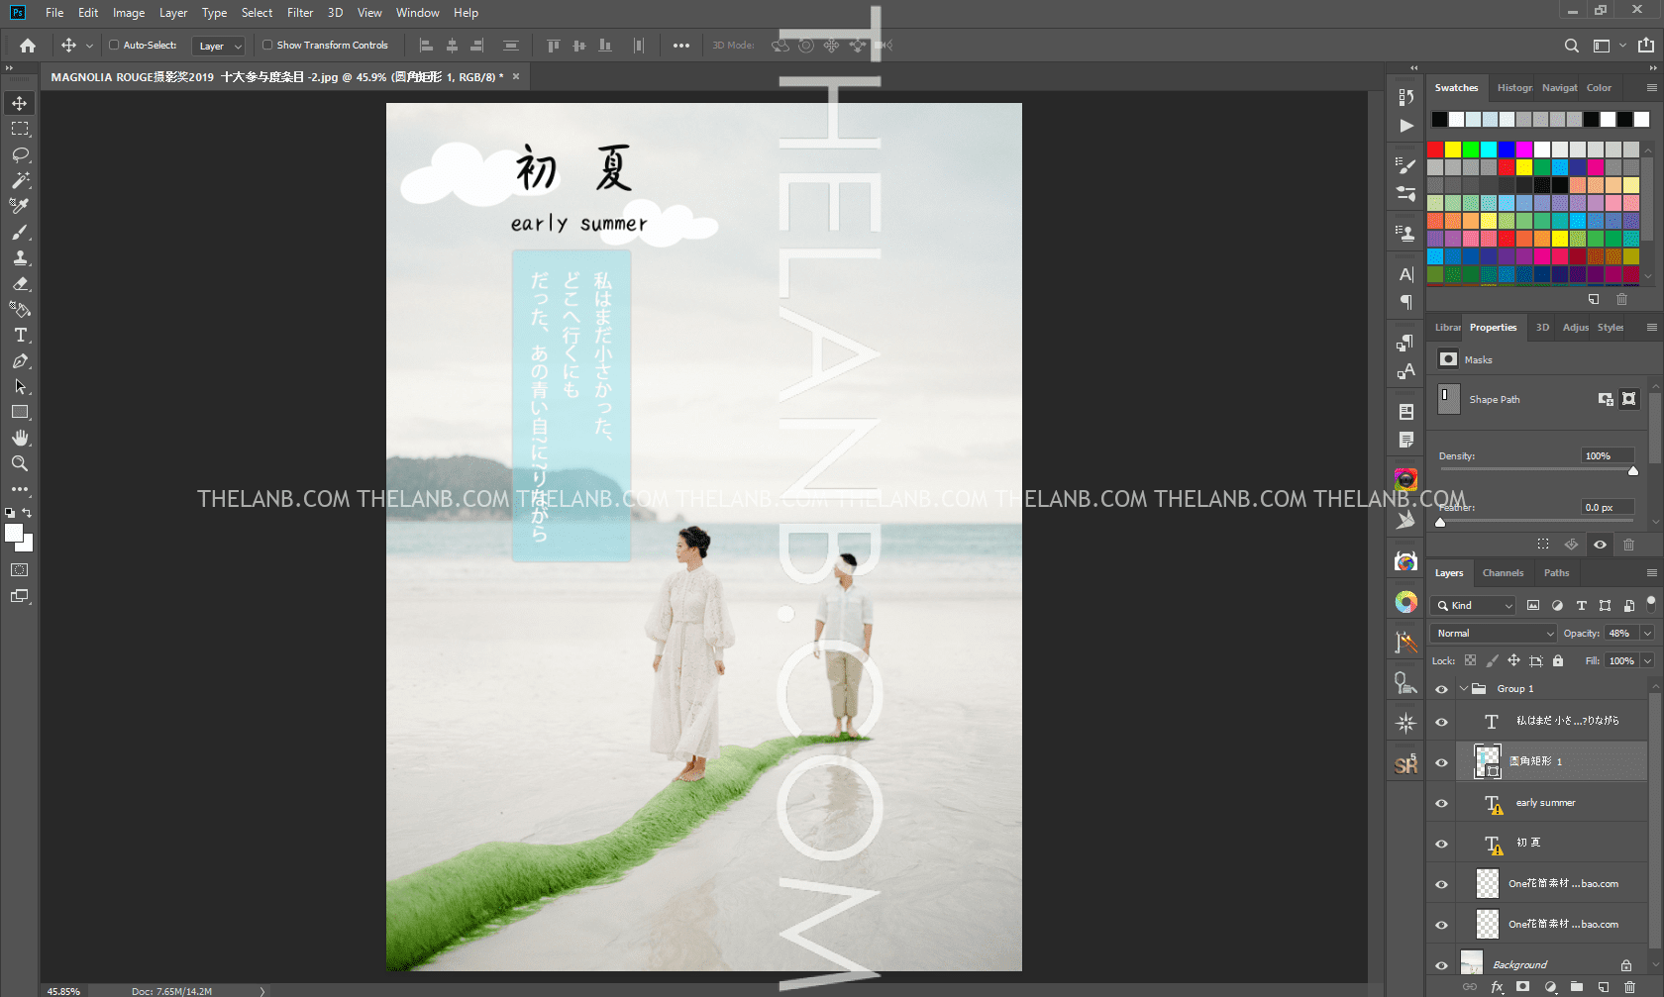
Task: Click the layer Opacity value field
Action: (1620, 634)
